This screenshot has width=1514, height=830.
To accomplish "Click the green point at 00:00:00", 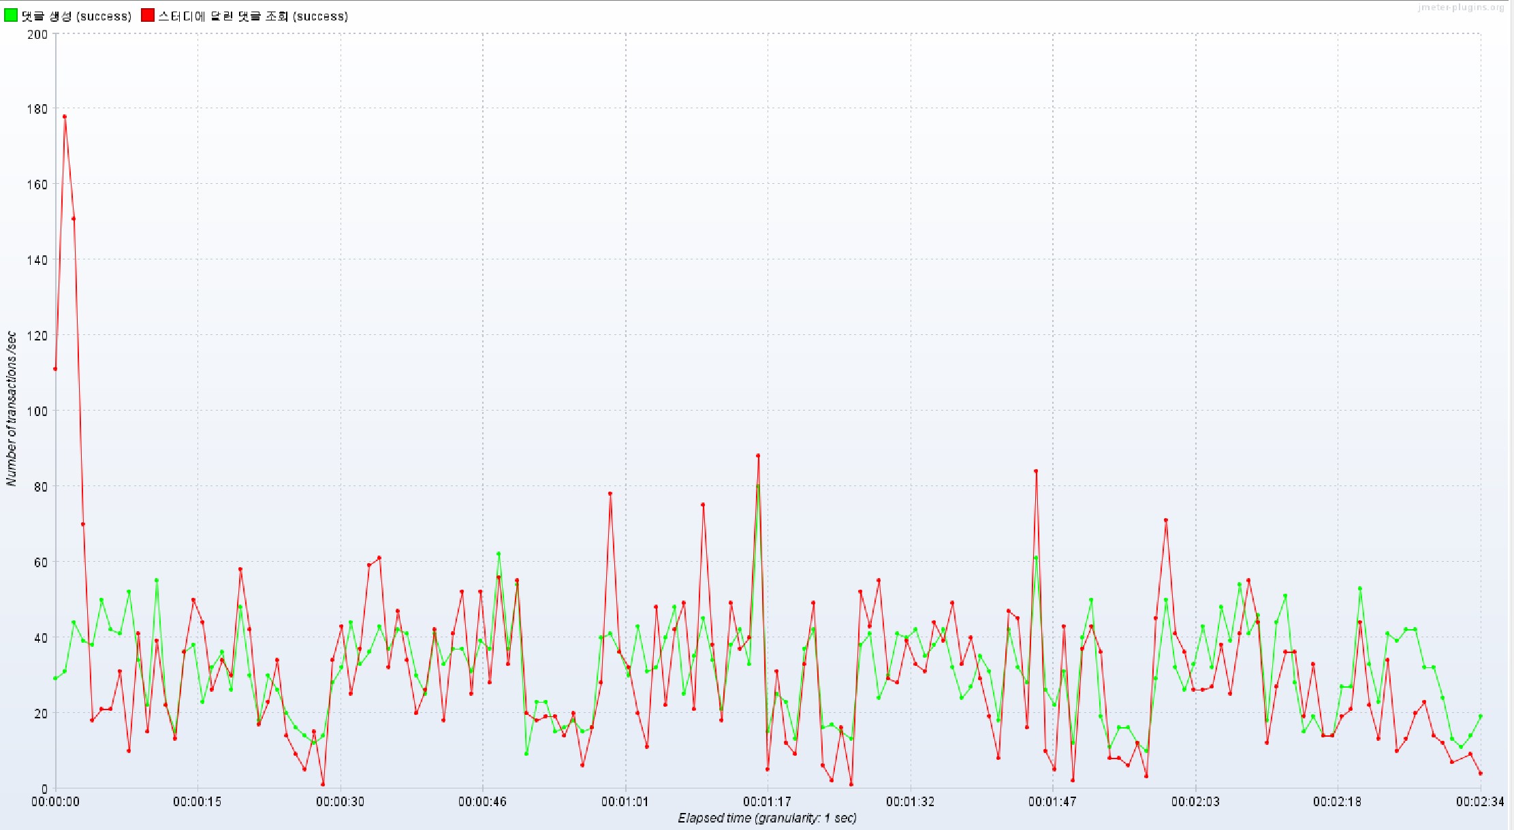I will [x=55, y=678].
